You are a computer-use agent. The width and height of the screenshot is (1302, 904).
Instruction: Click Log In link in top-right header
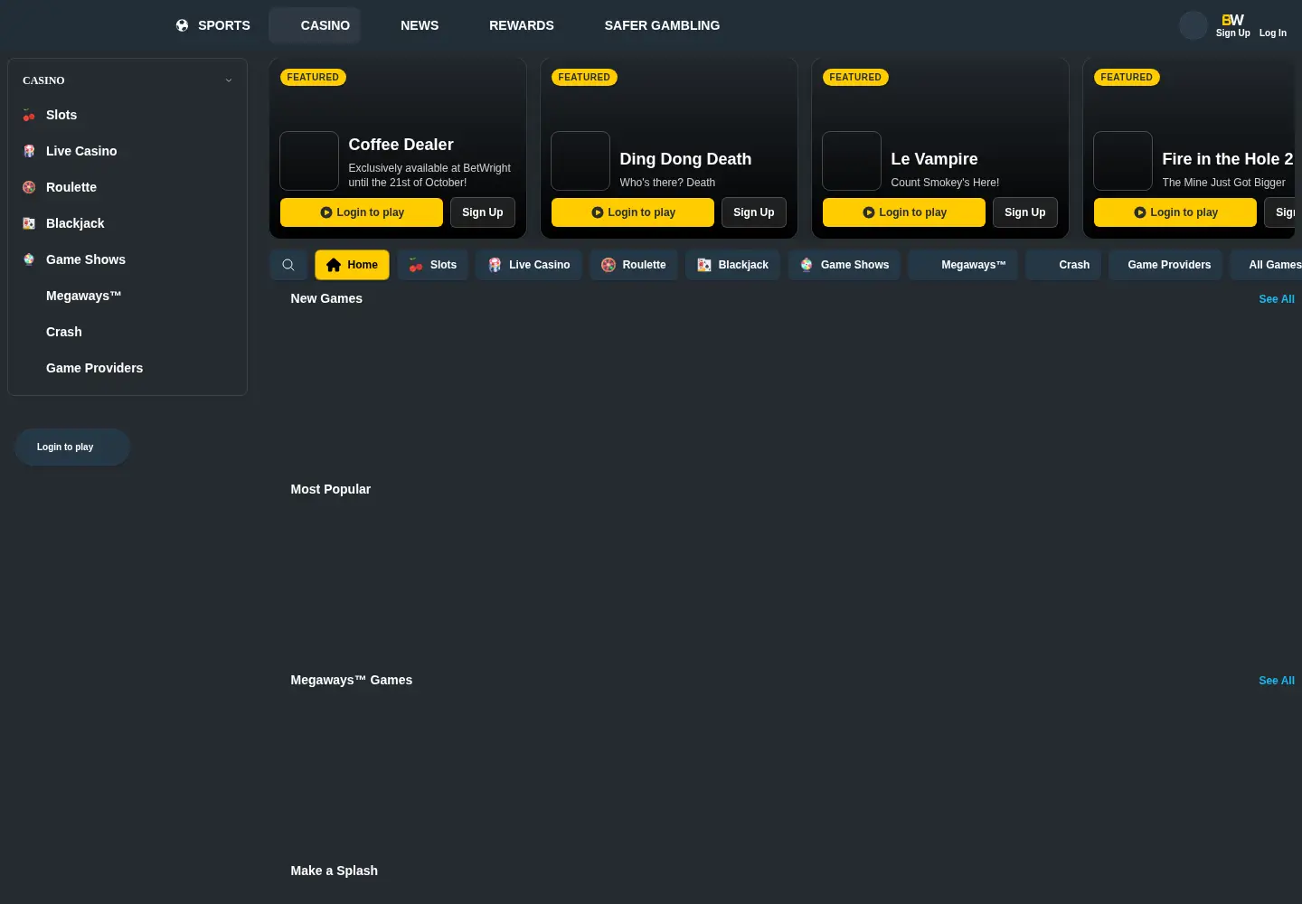click(x=1273, y=33)
